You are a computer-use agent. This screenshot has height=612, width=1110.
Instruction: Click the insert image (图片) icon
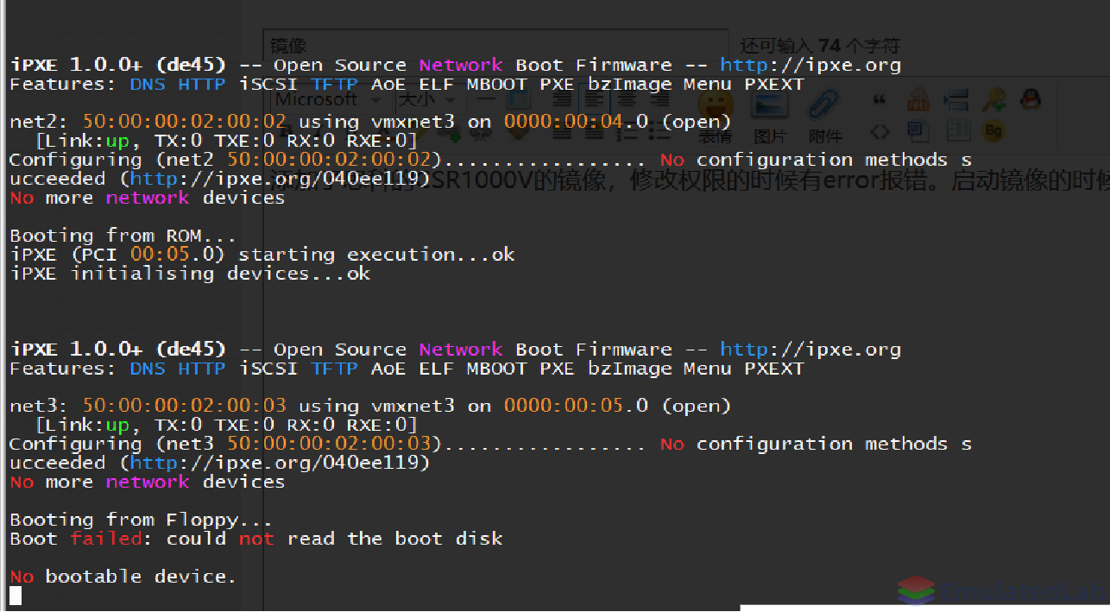coord(770,117)
